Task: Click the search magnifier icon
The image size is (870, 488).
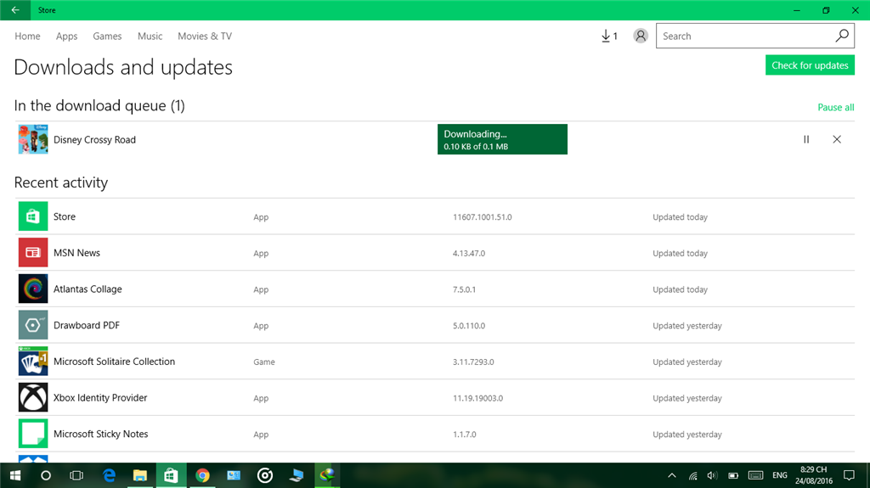Action: point(842,36)
